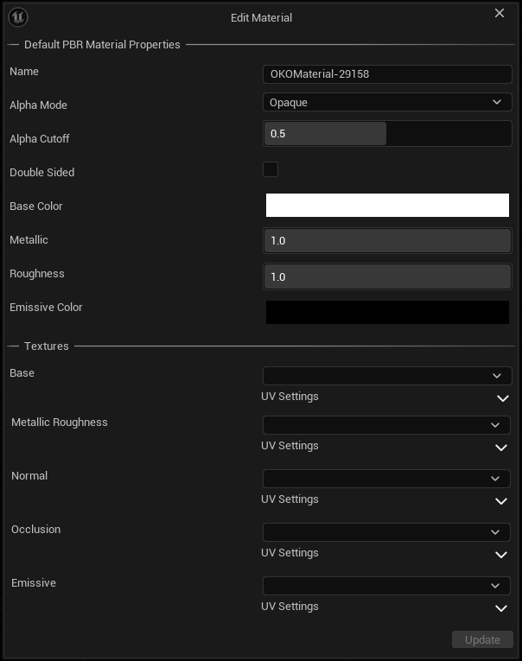
Task: Adjust the Alpha Cutoff slider
Action: 387,134
